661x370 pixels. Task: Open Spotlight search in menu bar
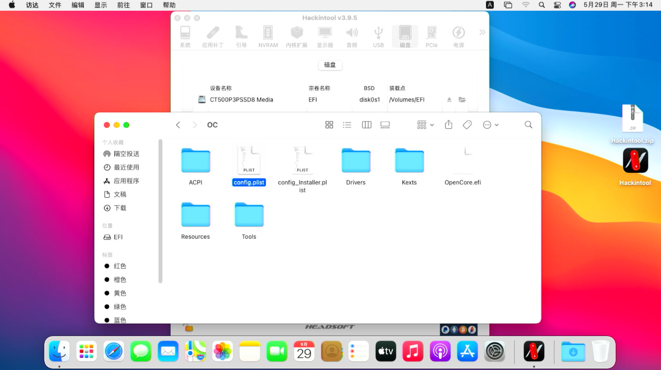[542, 5]
